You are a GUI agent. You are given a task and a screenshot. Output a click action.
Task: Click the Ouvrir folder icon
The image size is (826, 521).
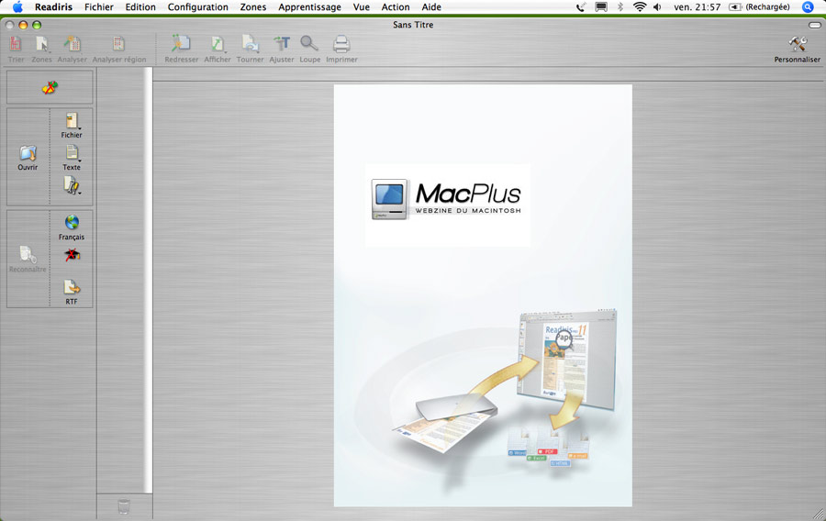coord(28,153)
